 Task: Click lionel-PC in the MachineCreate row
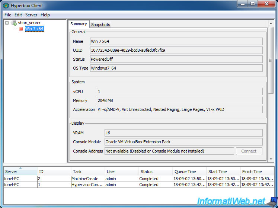[20, 179]
